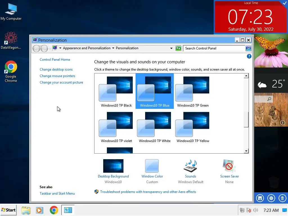Screen dimensions: 288x216
Task: Open the Sounds settings icon
Action: click(x=190, y=166)
